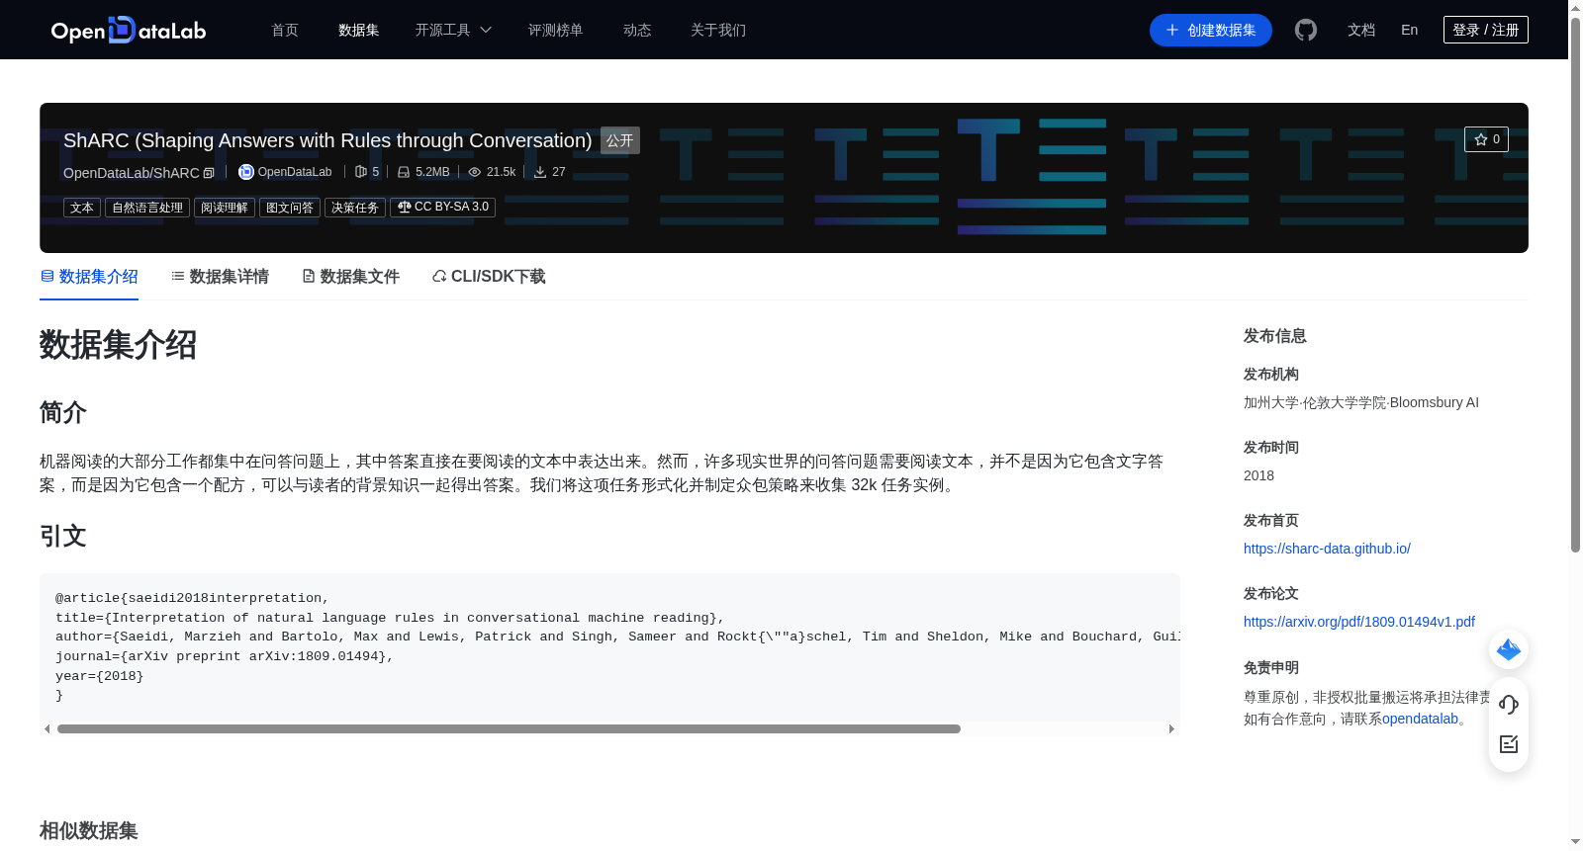Open 数据集 in navigation
The image size is (1583, 851).
tap(359, 30)
